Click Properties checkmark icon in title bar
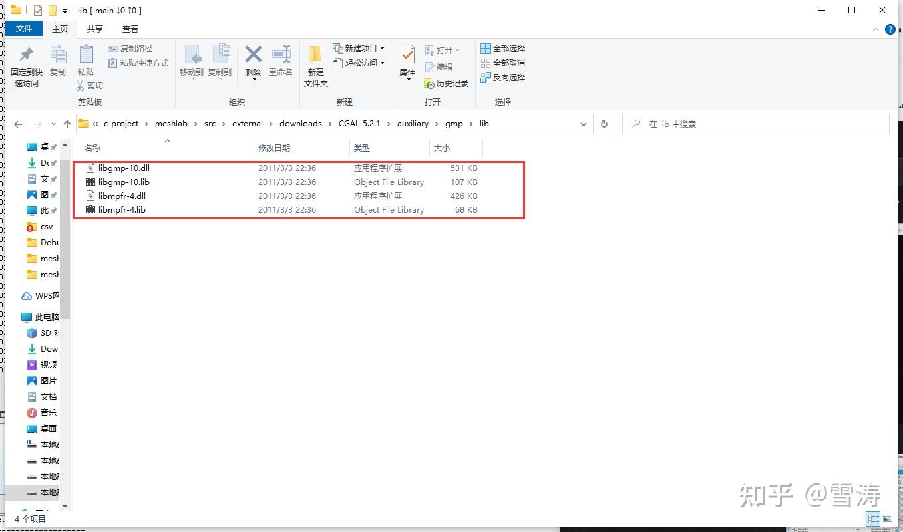The height and width of the screenshot is (532, 903). tap(38, 11)
